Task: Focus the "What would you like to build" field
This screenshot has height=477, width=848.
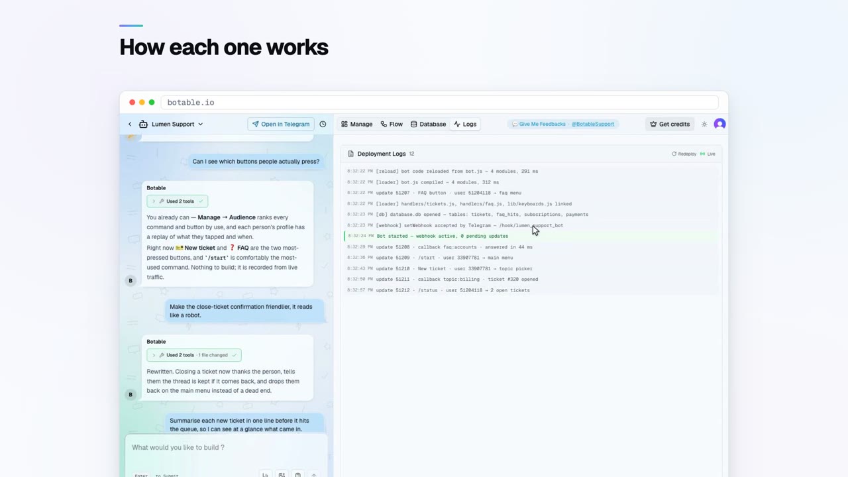Action: coord(226,447)
